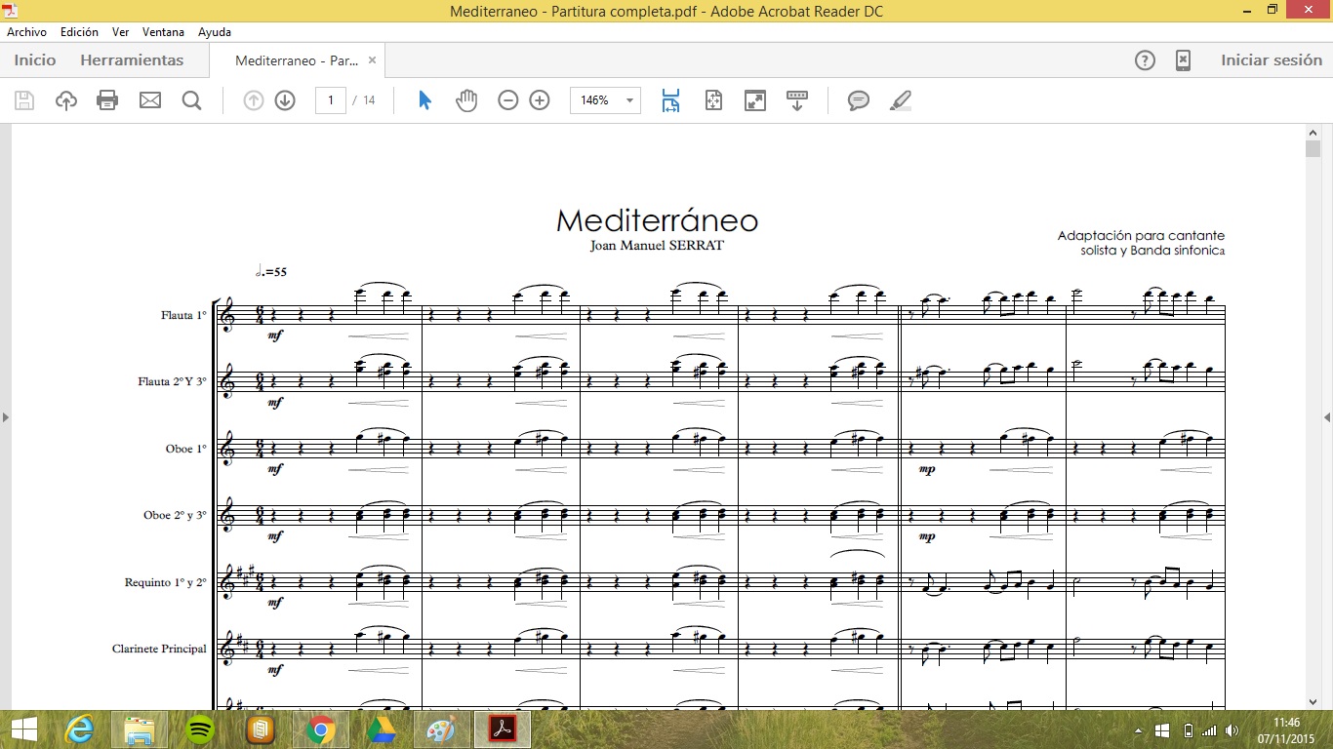This screenshot has width=1333, height=749.
Task: Open mobile link icon
Action: (x=1183, y=60)
